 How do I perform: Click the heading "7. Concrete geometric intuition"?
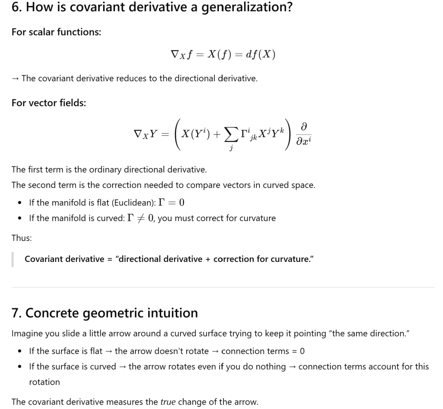(x=104, y=313)
